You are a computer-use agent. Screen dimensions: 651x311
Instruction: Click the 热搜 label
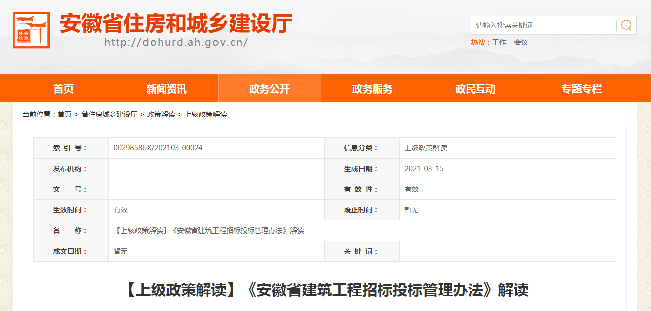click(x=480, y=43)
